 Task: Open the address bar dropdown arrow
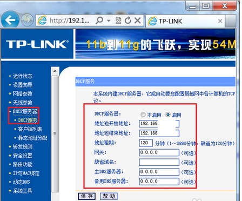coord(109,21)
